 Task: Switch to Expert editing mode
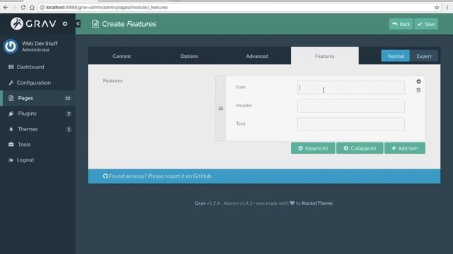pyautogui.click(x=424, y=56)
